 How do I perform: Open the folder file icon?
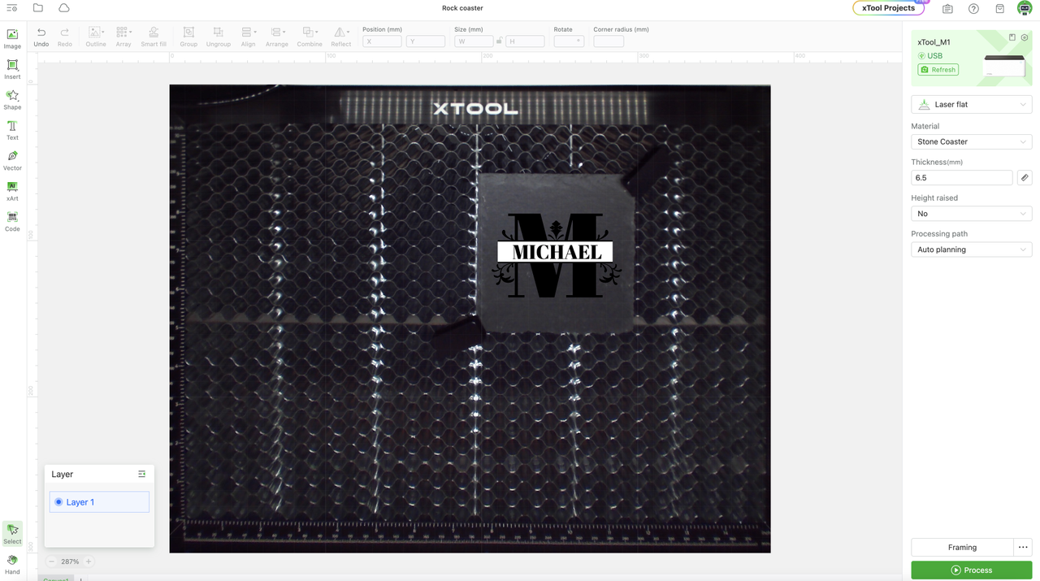[x=38, y=8]
